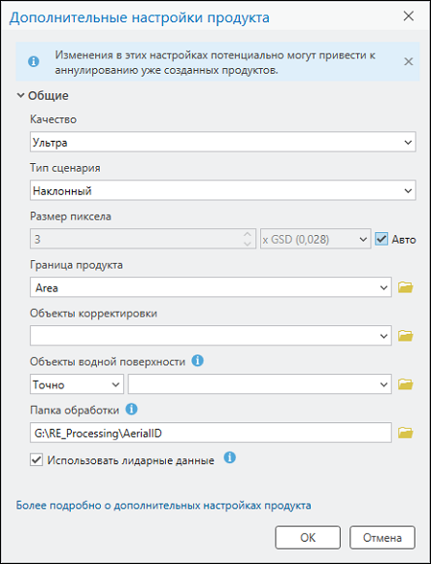431x564 pixels.
Task: Open folder icon for Объекты водной поверхности
Action: 406,384
